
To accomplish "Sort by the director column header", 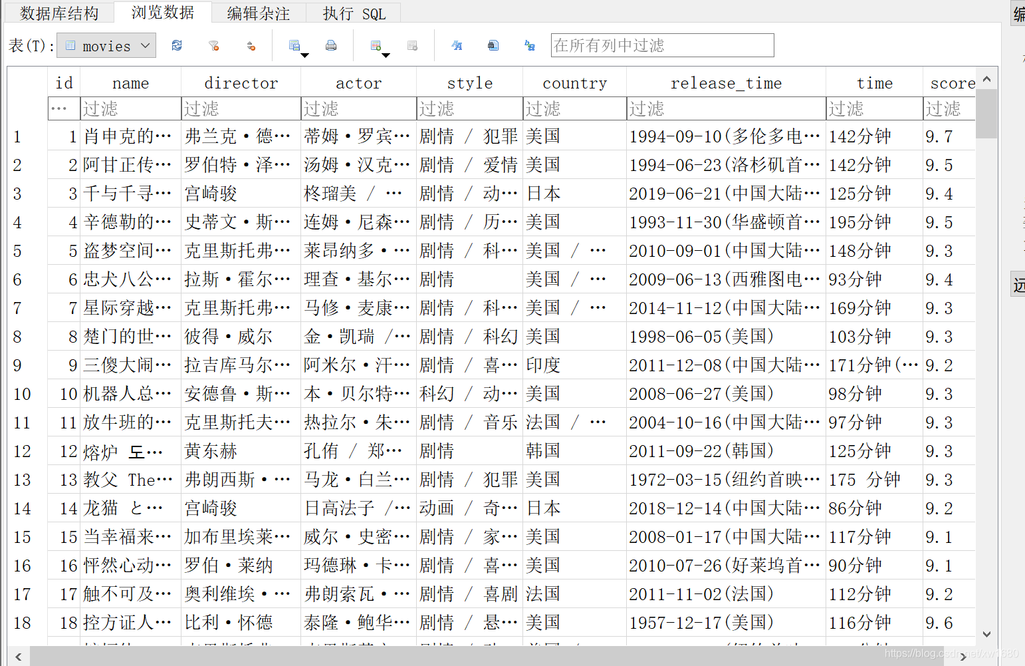I will point(241,83).
